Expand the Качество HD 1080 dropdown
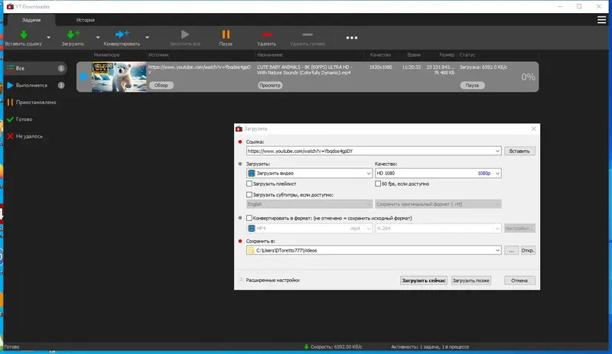Viewport: 612px width, 354px height. click(x=438, y=173)
